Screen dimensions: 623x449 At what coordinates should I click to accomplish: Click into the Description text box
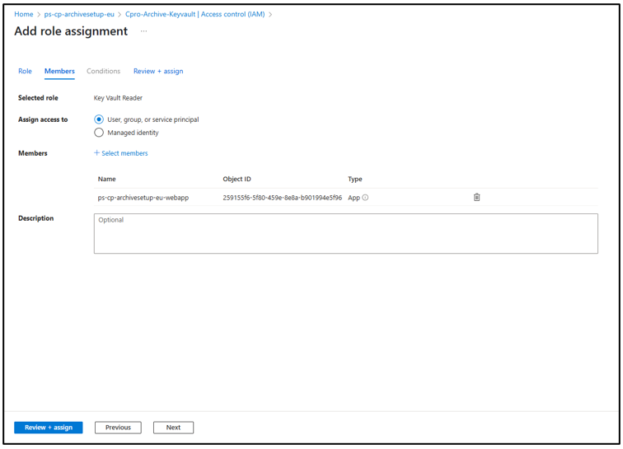click(345, 234)
